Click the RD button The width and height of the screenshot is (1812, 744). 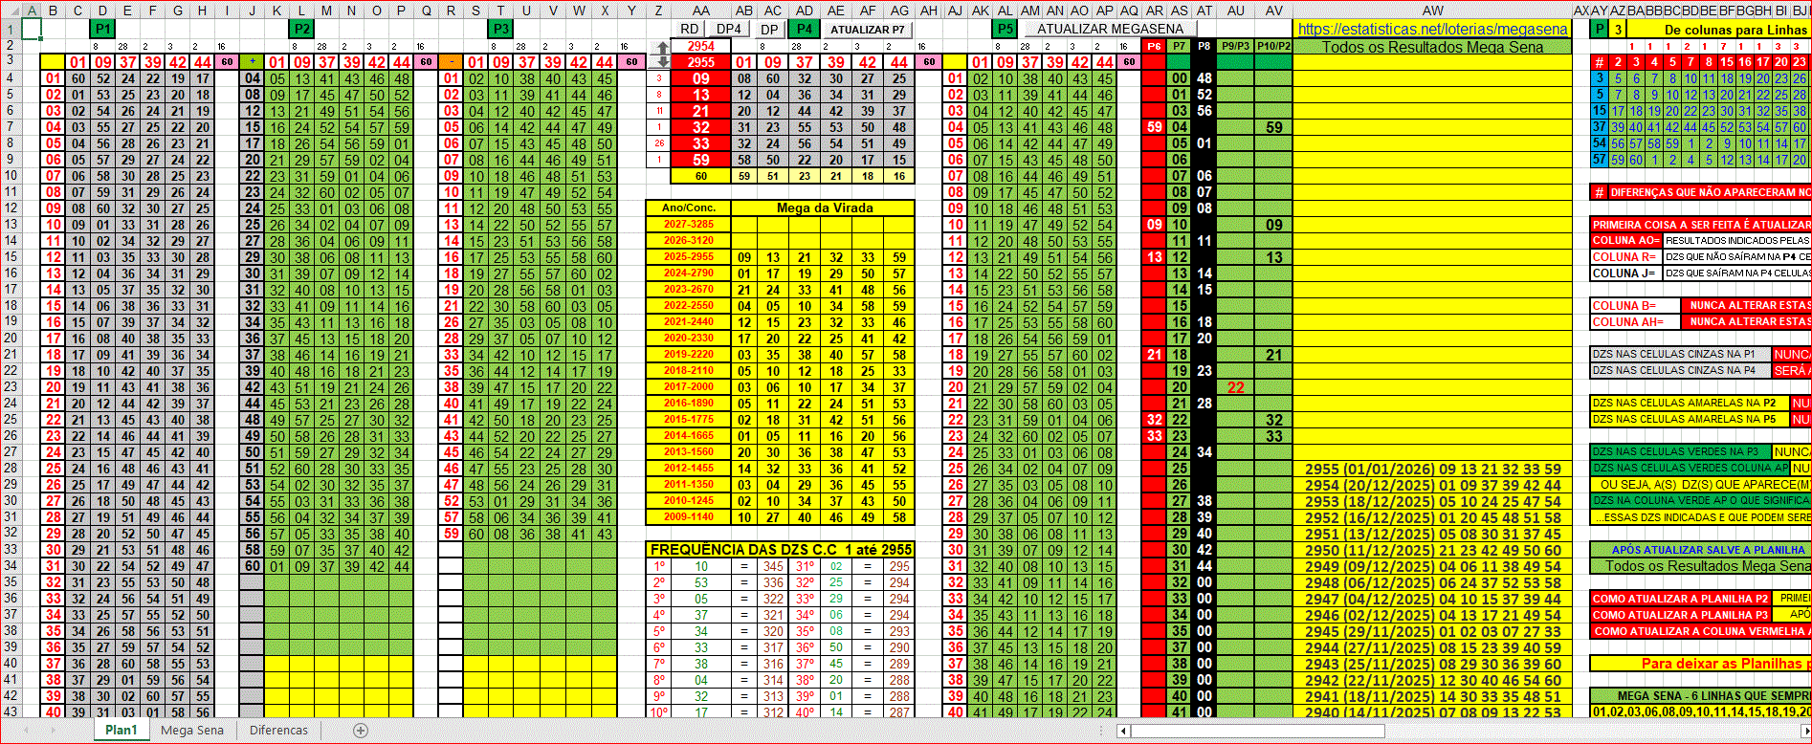click(689, 29)
